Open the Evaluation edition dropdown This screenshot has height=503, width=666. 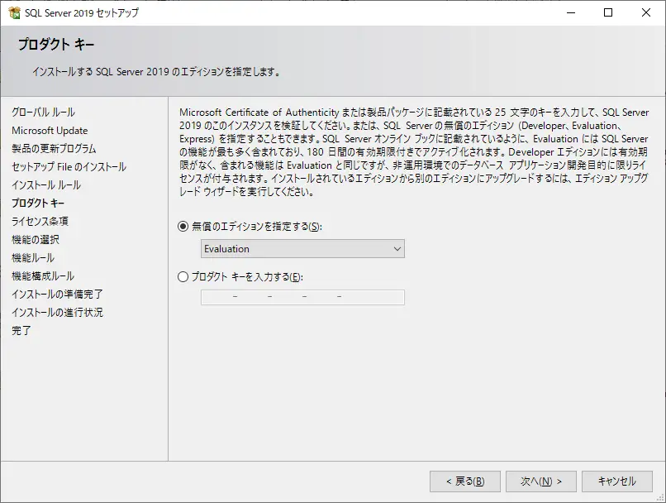302,249
